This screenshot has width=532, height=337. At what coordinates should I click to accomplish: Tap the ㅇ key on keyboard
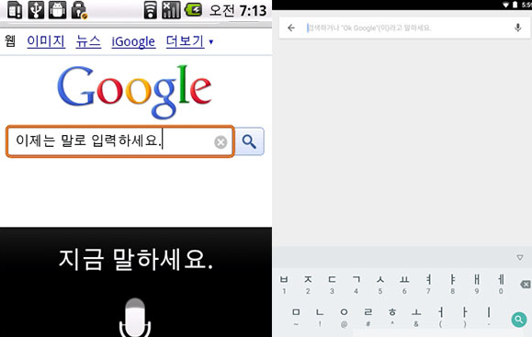pos(344,317)
